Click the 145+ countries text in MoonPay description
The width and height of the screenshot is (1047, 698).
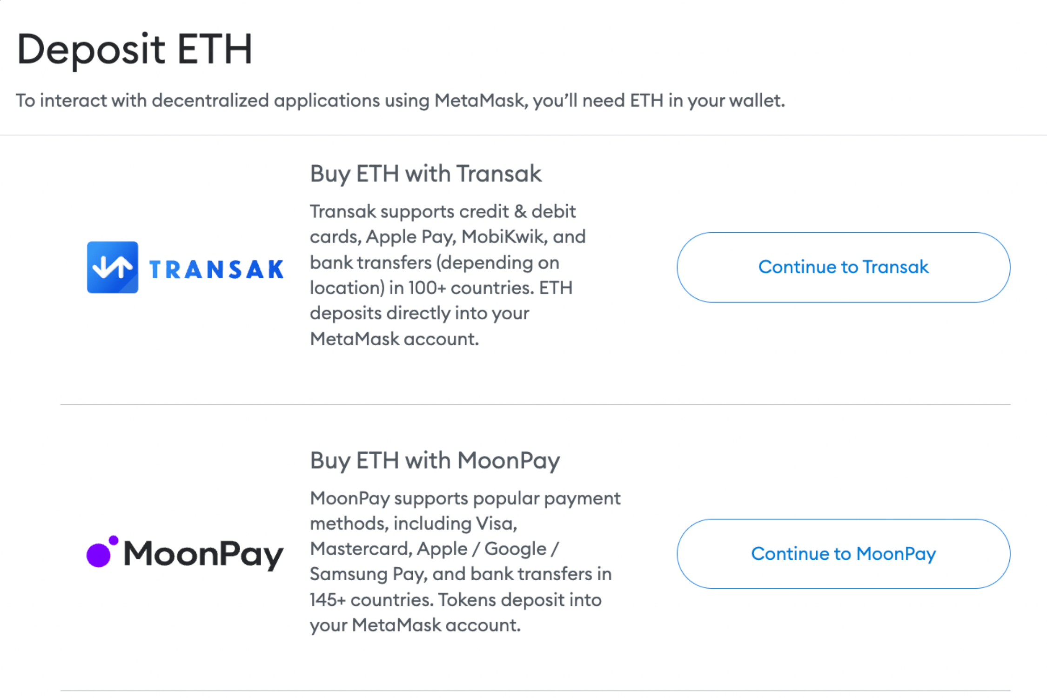pyautogui.click(x=371, y=600)
